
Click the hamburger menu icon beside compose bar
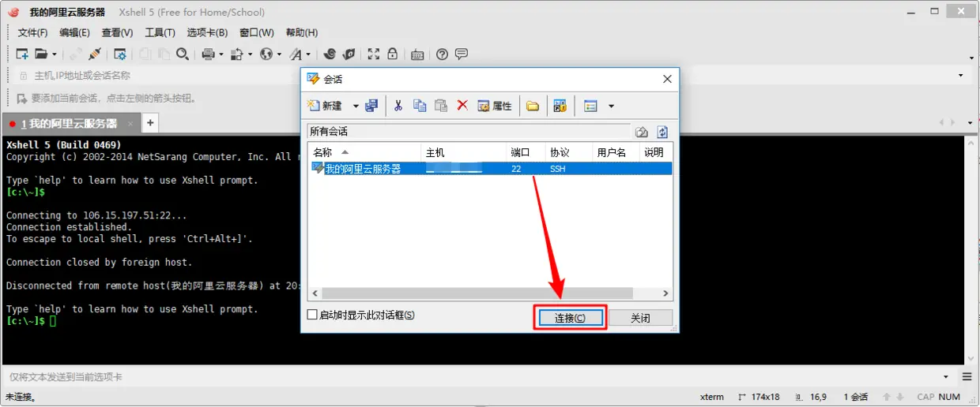point(967,377)
